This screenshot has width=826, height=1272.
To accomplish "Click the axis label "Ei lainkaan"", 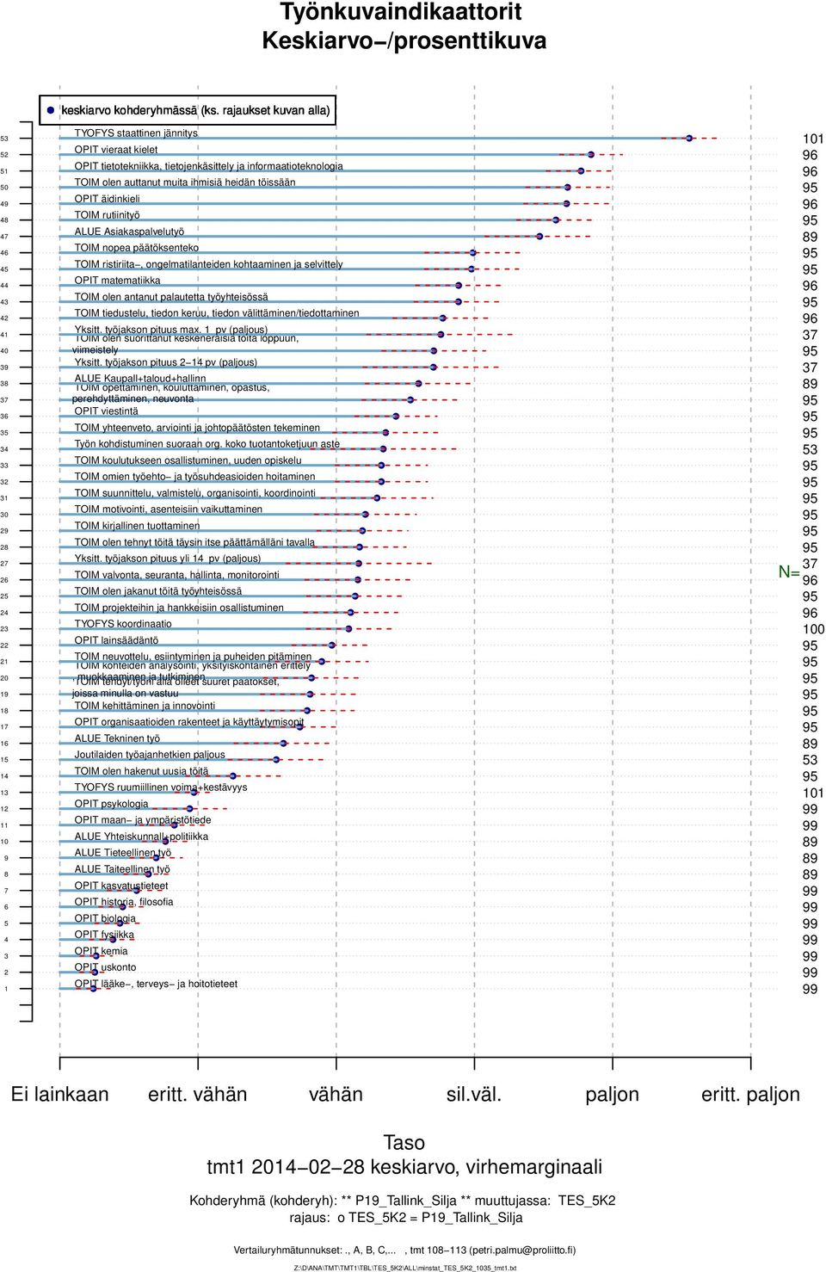I will (60, 1094).
